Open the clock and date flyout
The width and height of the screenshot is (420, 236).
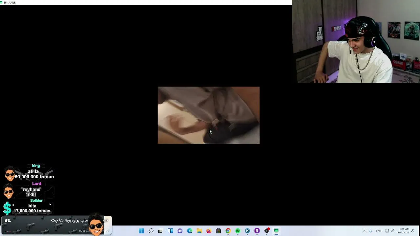click(403, 231)
